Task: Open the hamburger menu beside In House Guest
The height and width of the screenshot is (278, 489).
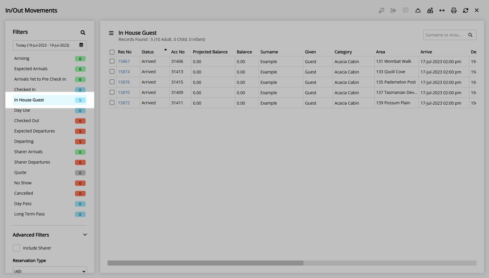Action: click(111, 33)
